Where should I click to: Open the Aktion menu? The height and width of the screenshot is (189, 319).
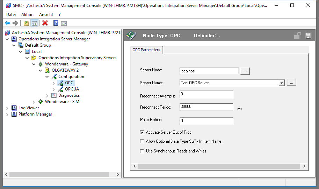(x=27, y=15)
